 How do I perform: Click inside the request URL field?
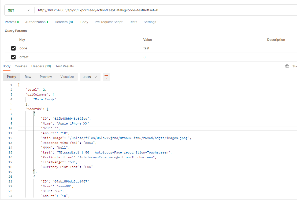coord(107,10)
